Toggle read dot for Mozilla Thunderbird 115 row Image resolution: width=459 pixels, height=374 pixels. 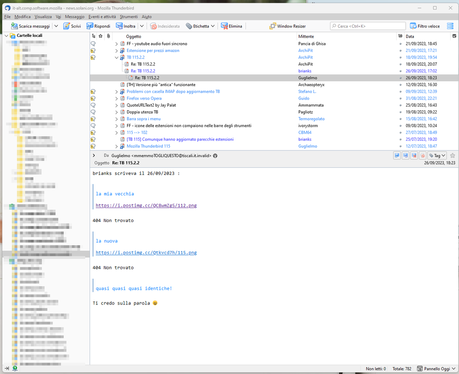click(x=401, y=146)
